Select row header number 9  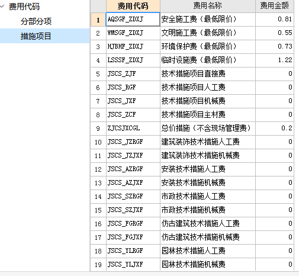(x=98, y=129)
